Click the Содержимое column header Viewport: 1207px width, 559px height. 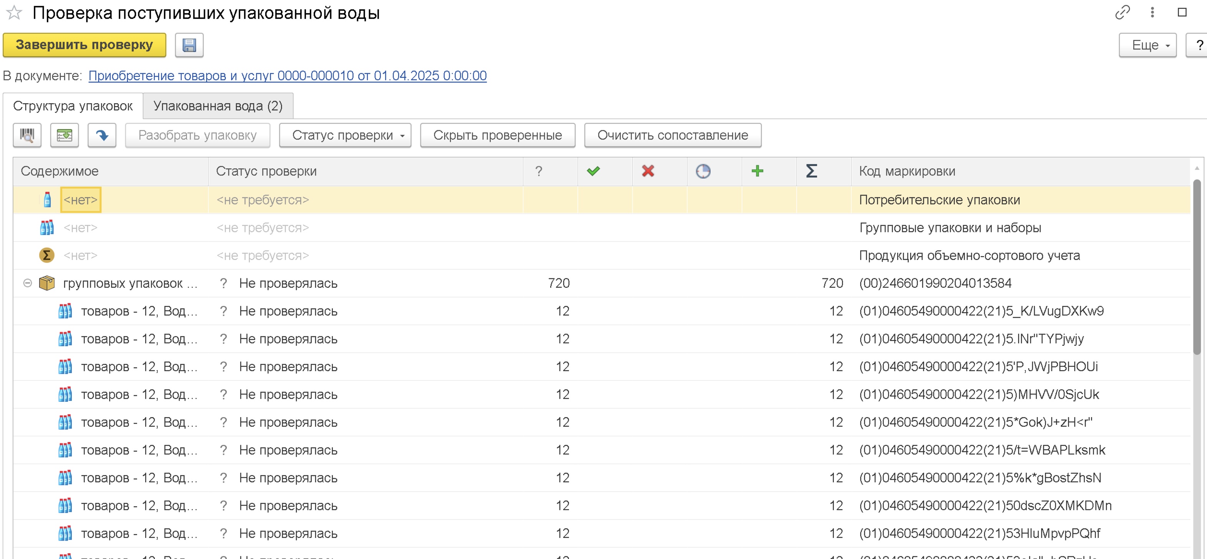coord(111,171)
